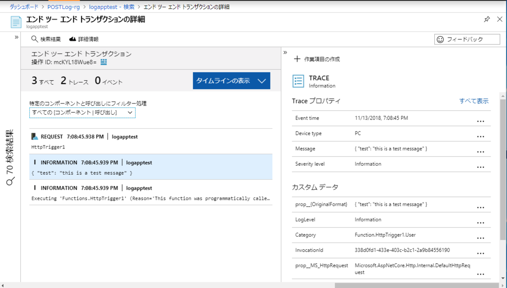The image size is (507, 288).
Task: Click the LogLevel value Information
Action: point(368,220)
